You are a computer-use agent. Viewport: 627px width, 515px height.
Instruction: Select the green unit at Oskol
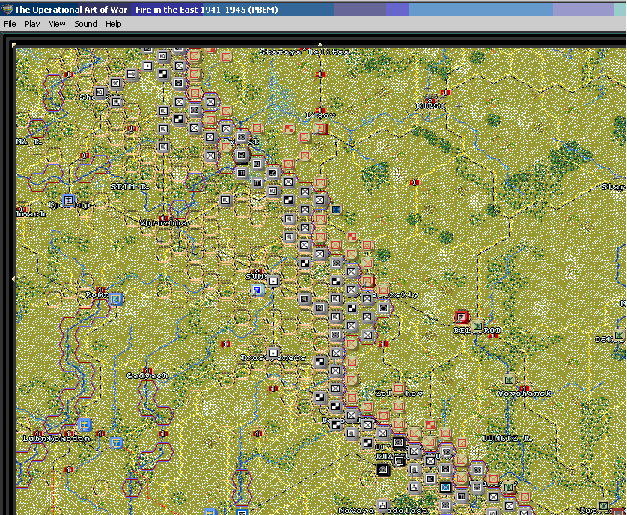tap(619, 335)
